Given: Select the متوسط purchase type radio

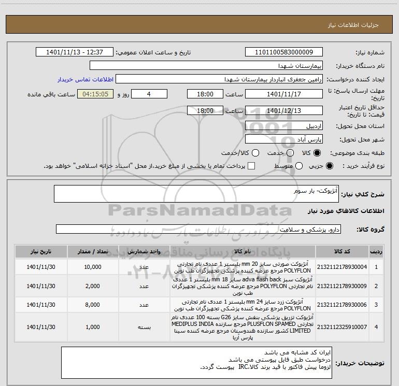Looking at the screenshot, I should coord(299,166).
